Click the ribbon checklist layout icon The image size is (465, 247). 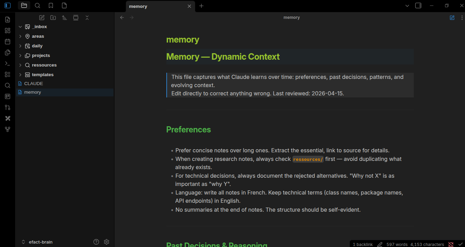click(8, 74)
